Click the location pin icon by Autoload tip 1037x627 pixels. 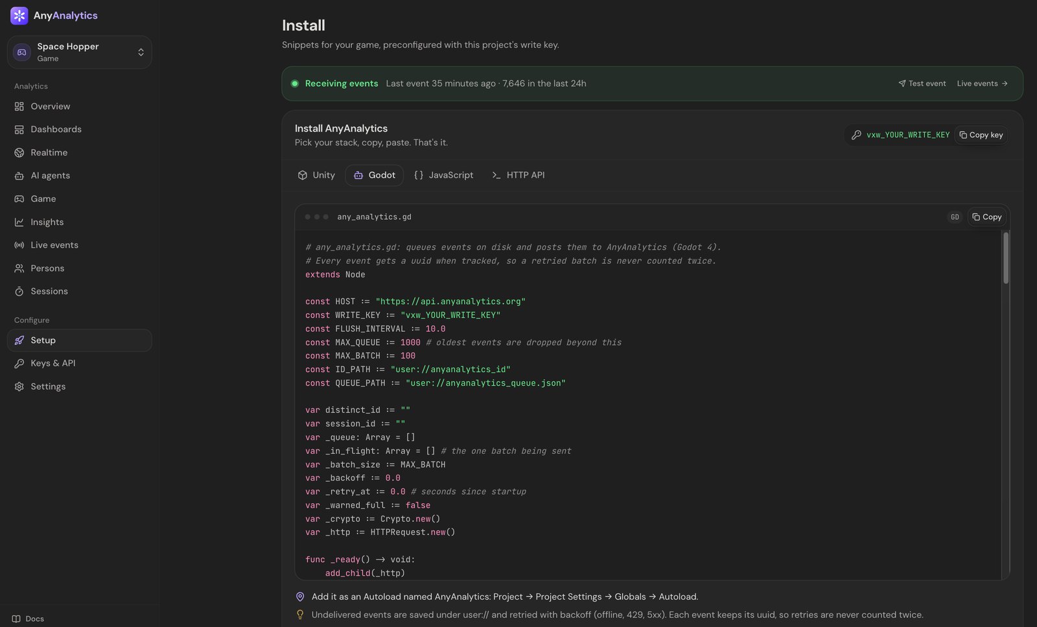[300, 597]
